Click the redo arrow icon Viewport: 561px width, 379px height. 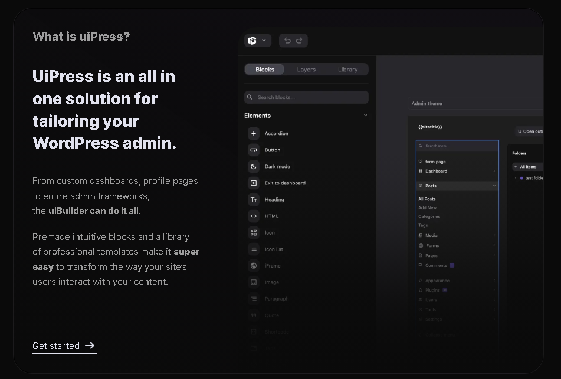point(299,41)
